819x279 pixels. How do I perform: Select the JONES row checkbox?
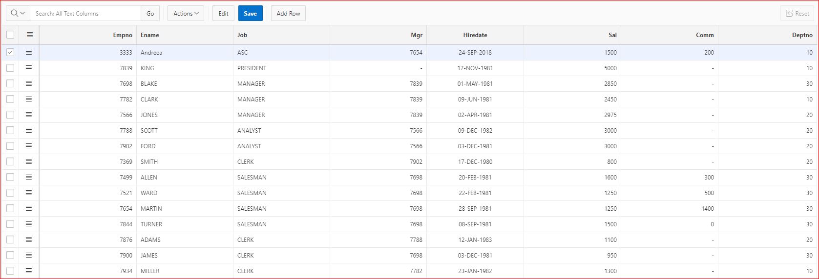pos(10,115)
